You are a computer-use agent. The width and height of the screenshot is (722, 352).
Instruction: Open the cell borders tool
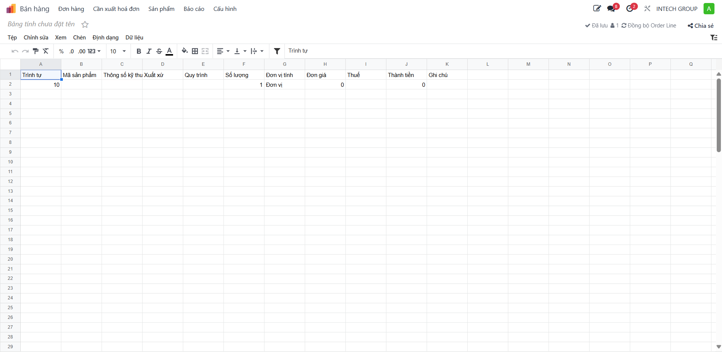click(x=195, y=51)
